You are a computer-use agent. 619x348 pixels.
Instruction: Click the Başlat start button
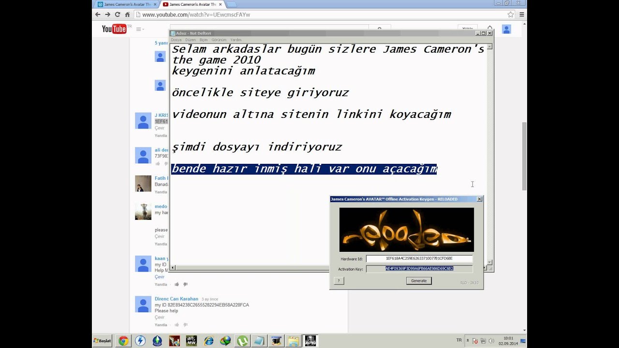point(102,341)
